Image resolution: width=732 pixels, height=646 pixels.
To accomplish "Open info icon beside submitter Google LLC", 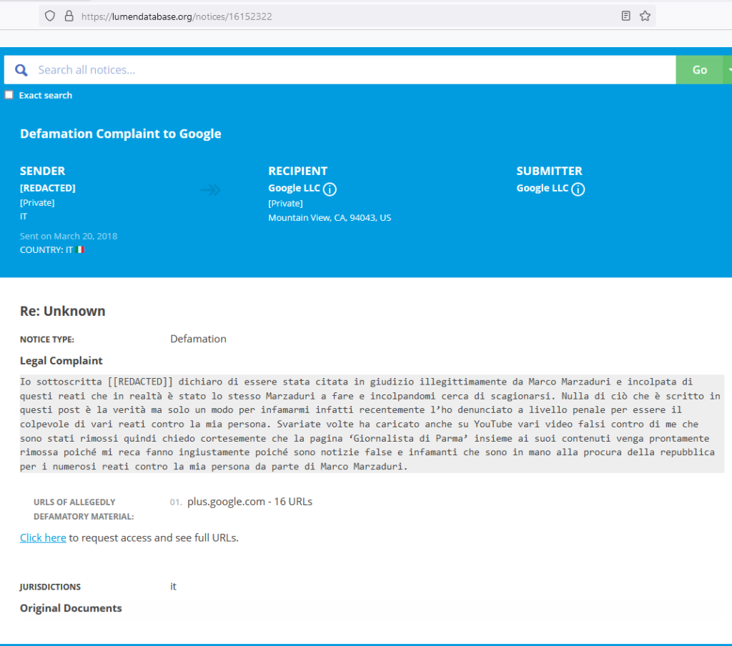I will click(578, 189).
